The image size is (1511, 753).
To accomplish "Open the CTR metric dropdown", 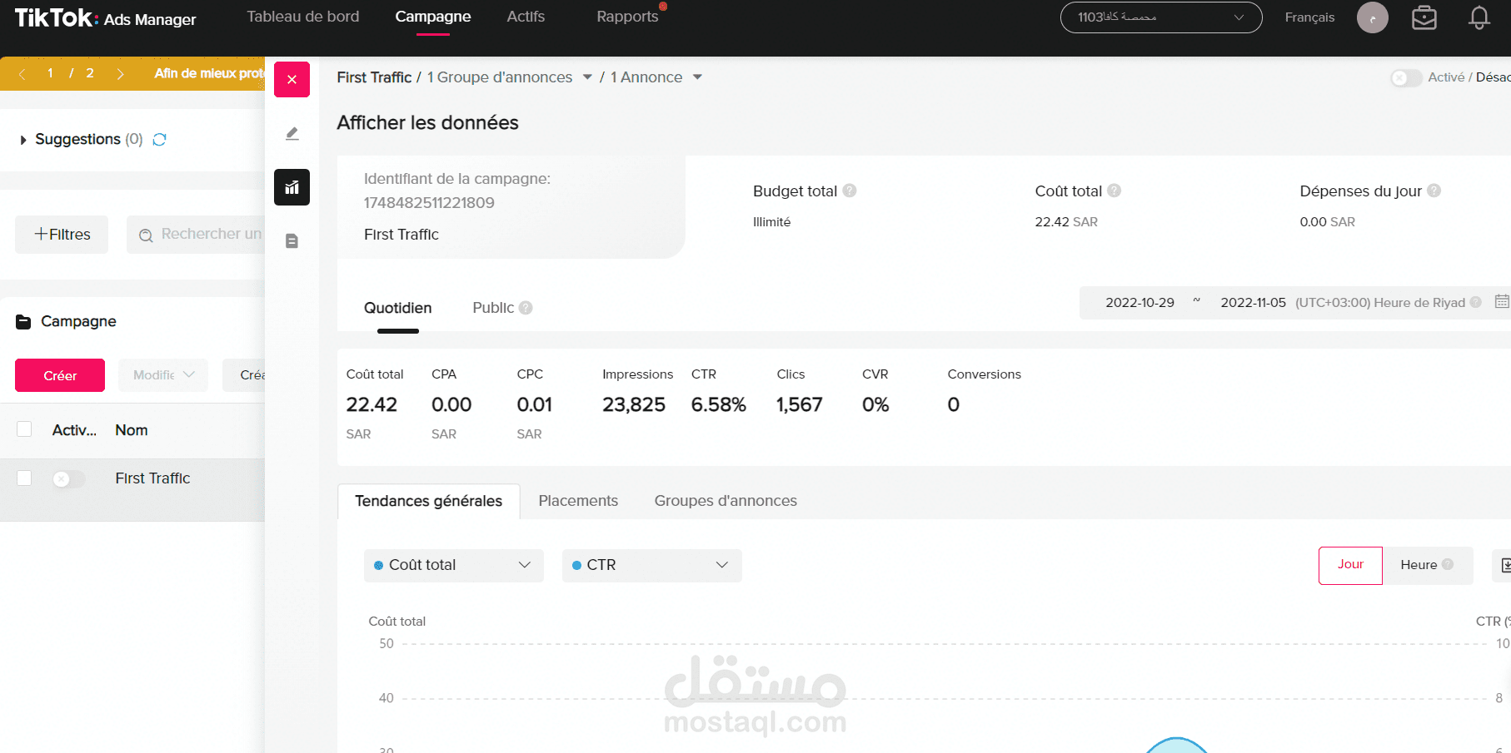I will [651, 565].
